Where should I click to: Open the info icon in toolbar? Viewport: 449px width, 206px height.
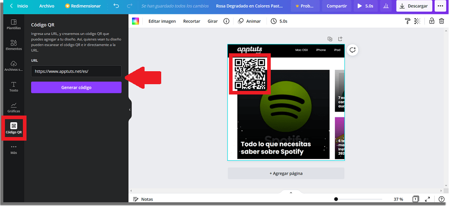(226, 21)
